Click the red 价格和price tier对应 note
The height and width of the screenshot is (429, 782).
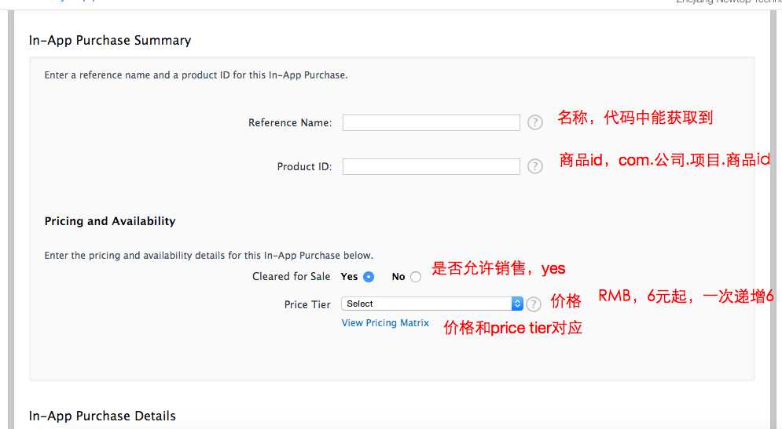pos(513,328)
